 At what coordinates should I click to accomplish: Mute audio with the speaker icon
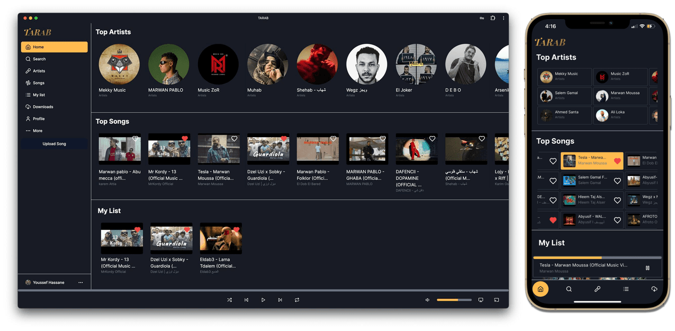pyautogui.click(x=428, y=300)
